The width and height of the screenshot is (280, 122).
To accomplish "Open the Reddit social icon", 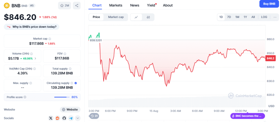I will [x=57, y=118].
